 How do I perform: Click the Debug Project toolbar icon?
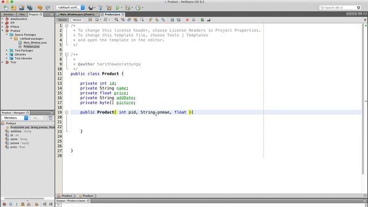pos(128,7)
